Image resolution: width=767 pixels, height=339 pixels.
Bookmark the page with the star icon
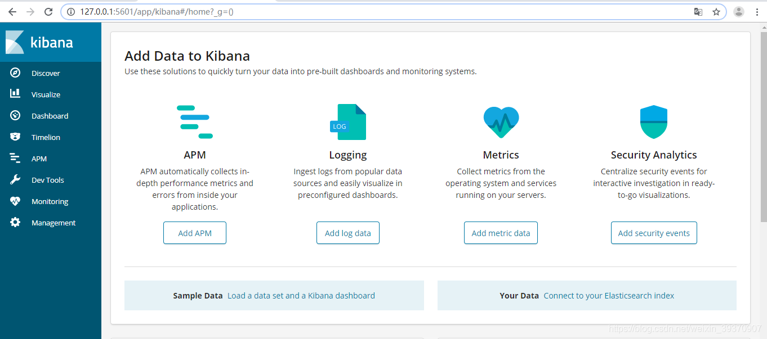coord(716,12)
